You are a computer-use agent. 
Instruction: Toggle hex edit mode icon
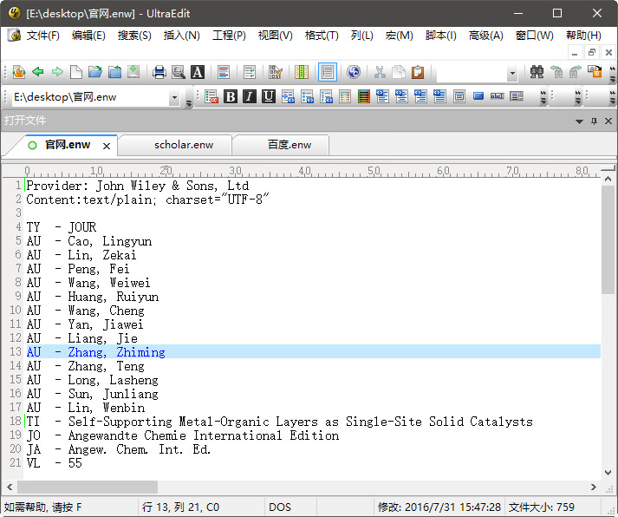[x=275, y=72]
